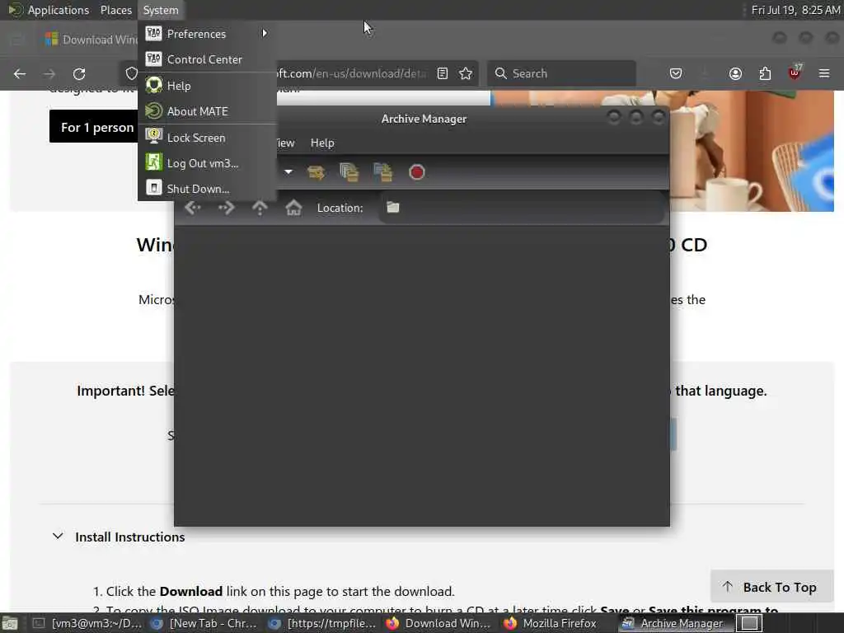This screenshot has height=633, width=844.
Task: Toggle Firefox reader view icon
Action: coord(443,73)
